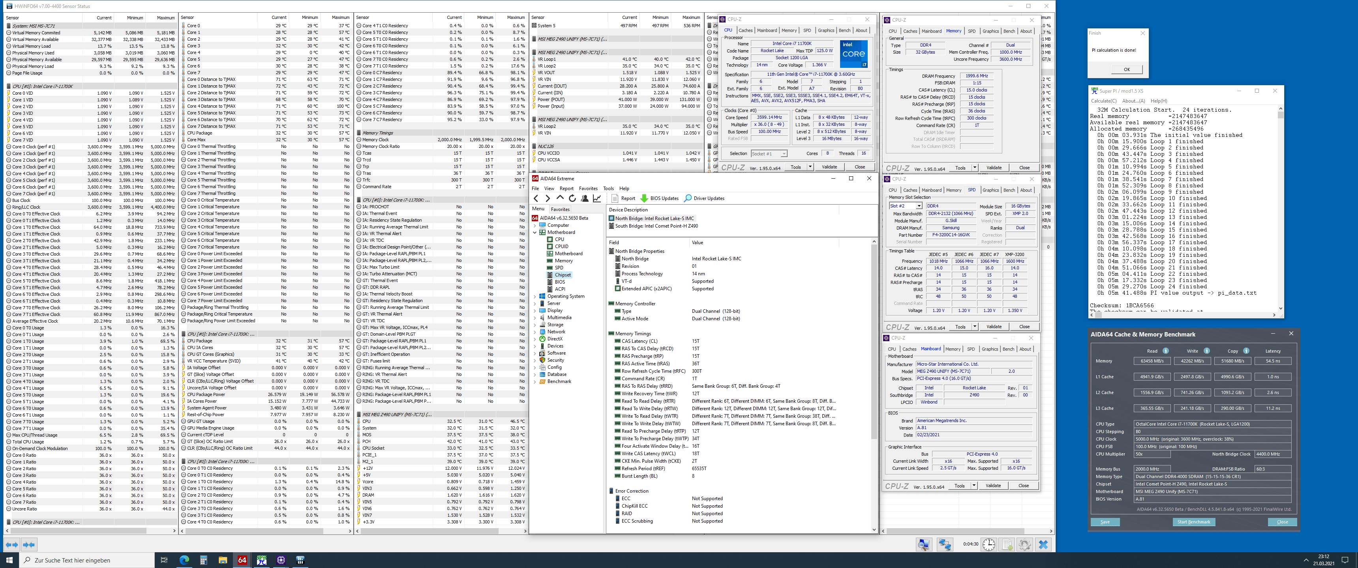This screenshot has width=1358, height=568.
Task: Click Close in CPU-Z Mainboard window
Action: pyautogui.click(x=1023, y=486)
